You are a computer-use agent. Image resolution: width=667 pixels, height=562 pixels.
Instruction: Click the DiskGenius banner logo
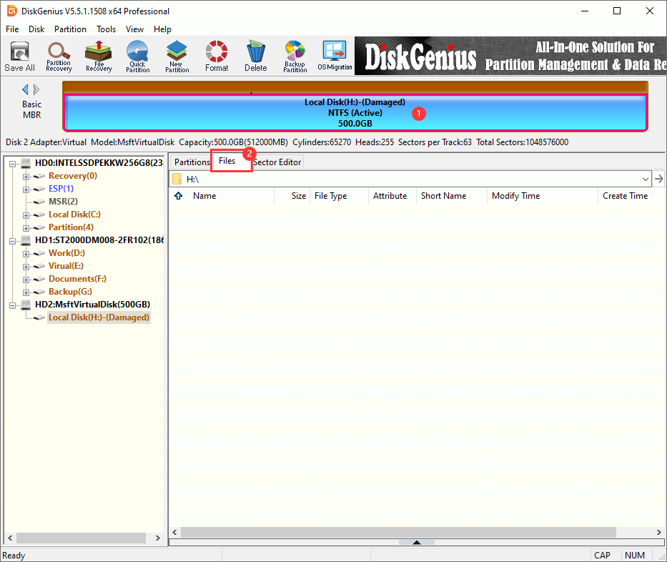[x=420, y=57]
